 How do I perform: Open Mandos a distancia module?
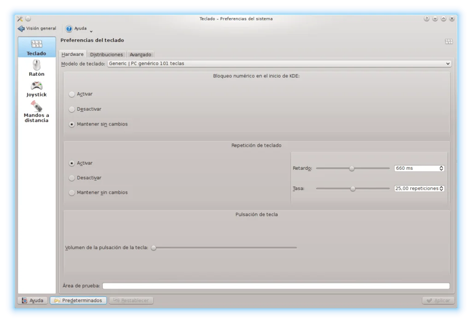(36, 112)
